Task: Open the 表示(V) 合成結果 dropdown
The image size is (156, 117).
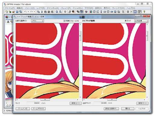Action: coord(141,21)
